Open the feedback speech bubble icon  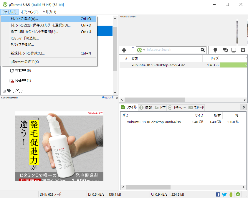tap(225, 50)
